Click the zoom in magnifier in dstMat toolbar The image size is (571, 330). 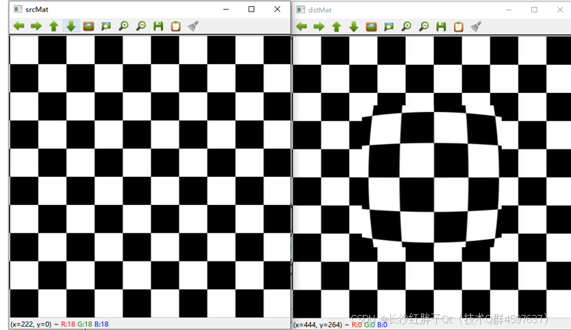tap(407, 26)
